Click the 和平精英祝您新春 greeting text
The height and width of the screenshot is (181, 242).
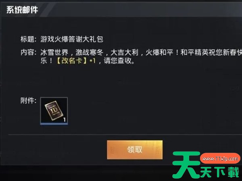[208, 52]
